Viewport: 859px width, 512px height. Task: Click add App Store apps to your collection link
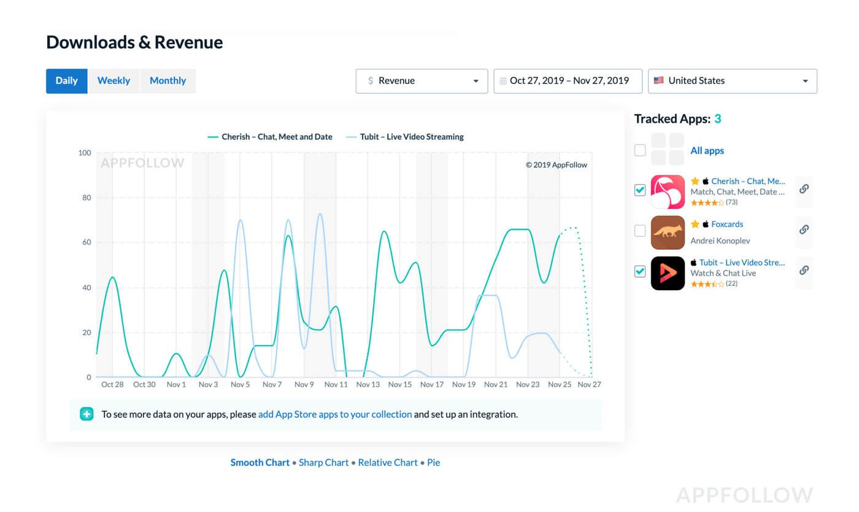pyautogui.click(x=335, y=414)
